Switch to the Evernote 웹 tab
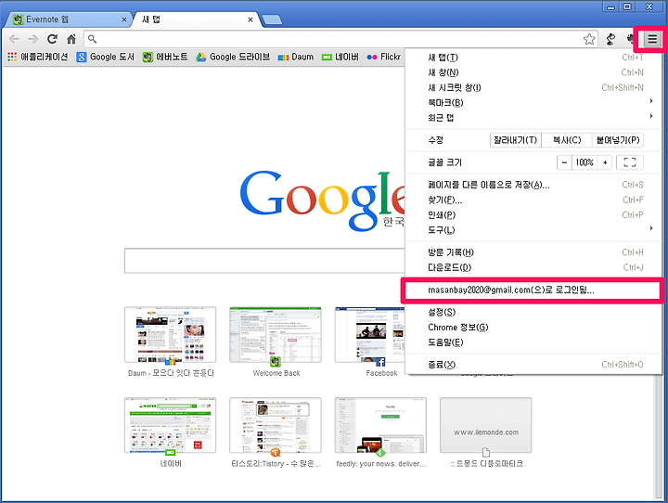The width and height of the screenshot is (668, 503). click(68, 19)
